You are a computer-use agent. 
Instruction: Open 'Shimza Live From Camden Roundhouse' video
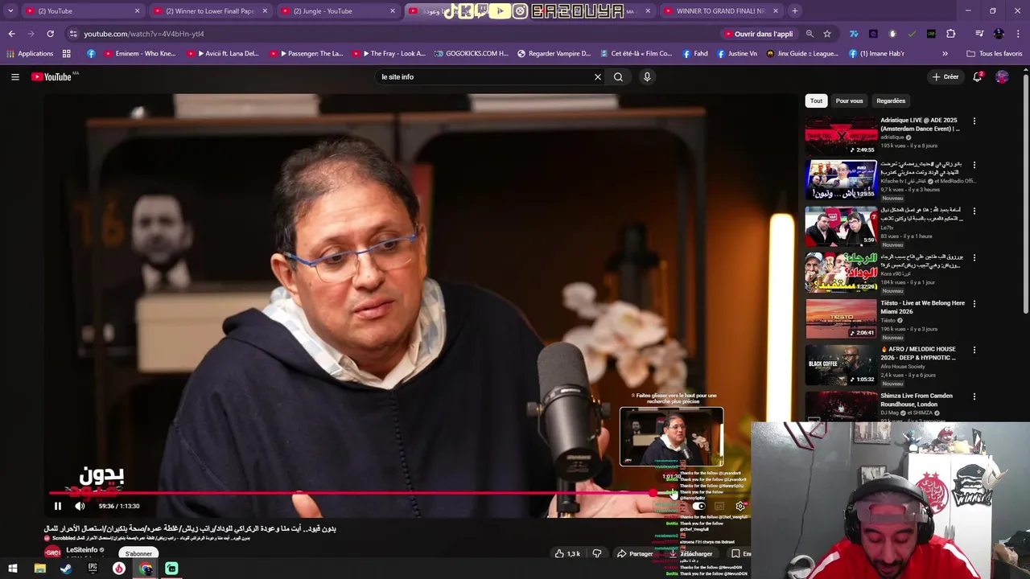click(x=917, y=400)
